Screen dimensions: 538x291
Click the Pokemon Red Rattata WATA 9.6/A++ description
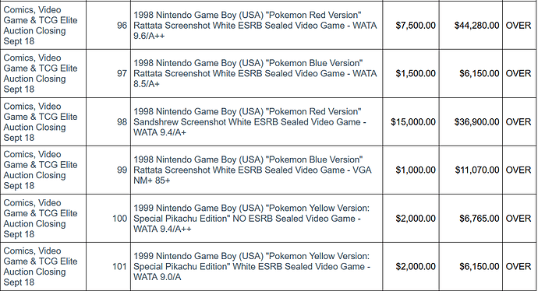click(257, 26)
